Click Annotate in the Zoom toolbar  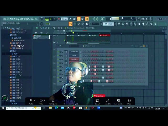(108, 102)
